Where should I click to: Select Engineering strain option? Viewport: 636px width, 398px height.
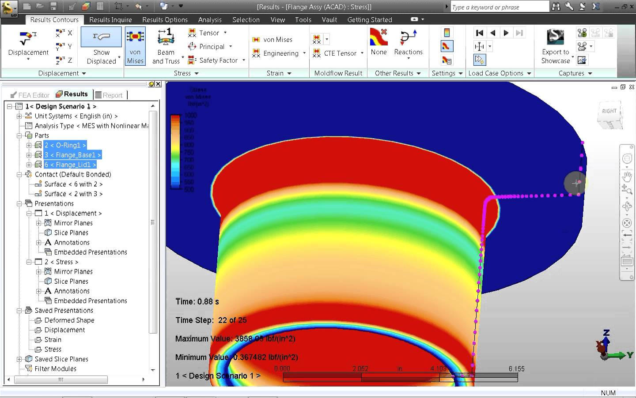(x=280, y=53)
